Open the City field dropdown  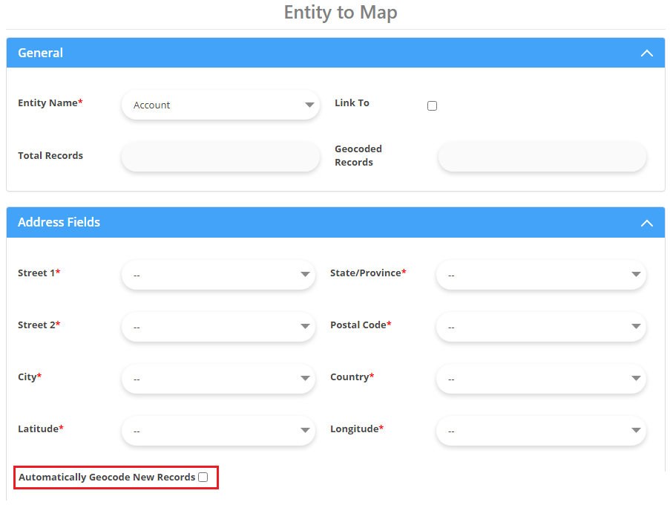pos(218,379)
